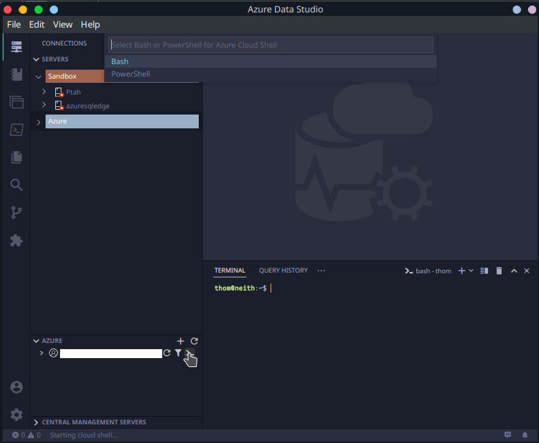Select the Ptah server row
Viewport: 539px width, 443px height.
115,92
